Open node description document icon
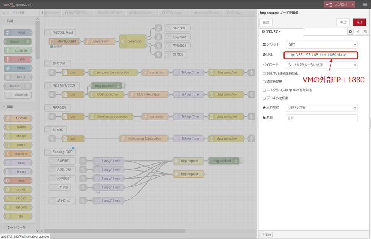The image size is (371, 239). click(x=358, y=32)
